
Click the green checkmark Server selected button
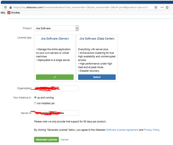55,77
